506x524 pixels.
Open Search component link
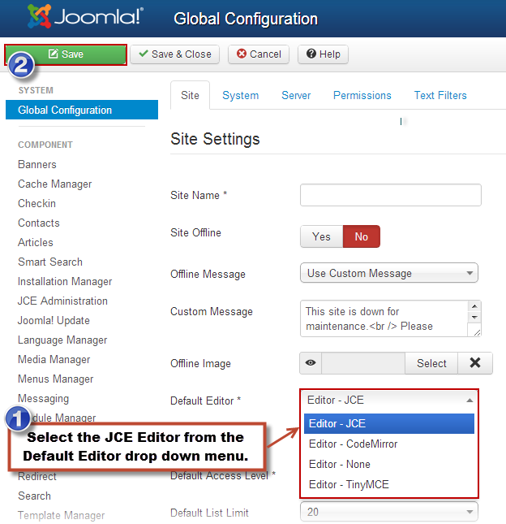coord(34,496)
